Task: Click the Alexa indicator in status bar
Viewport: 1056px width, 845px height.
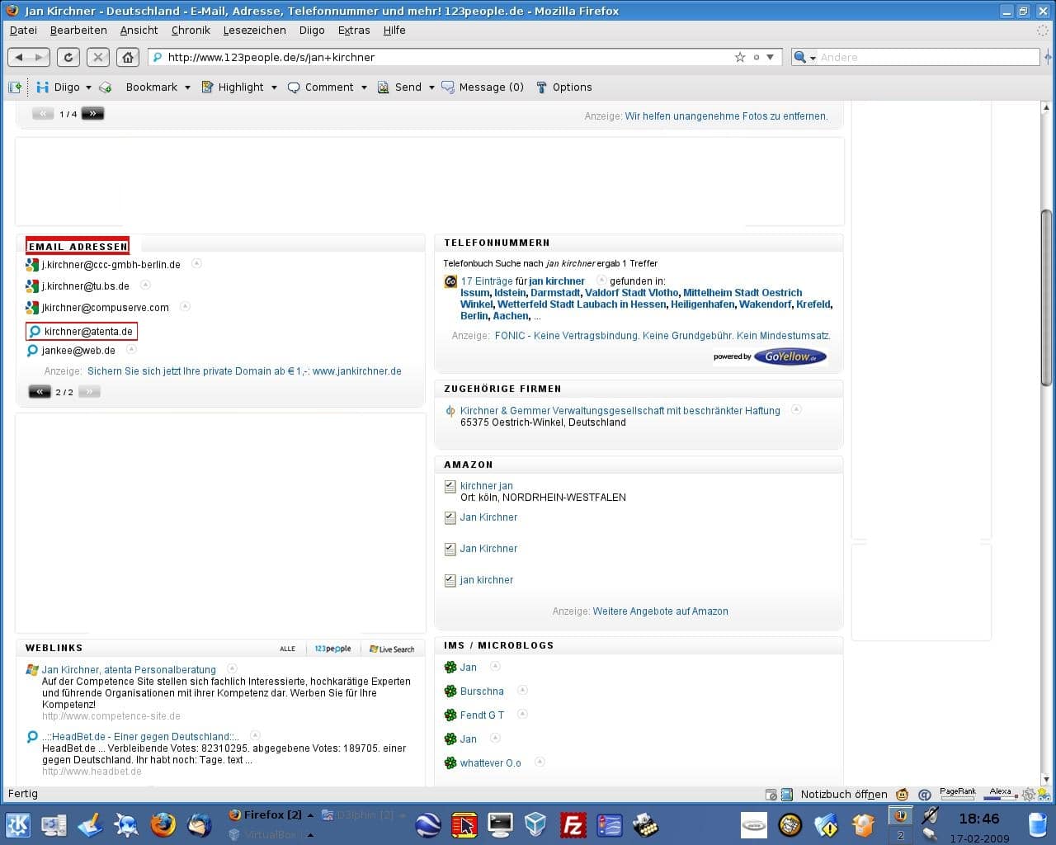Action: (1000, 794)
